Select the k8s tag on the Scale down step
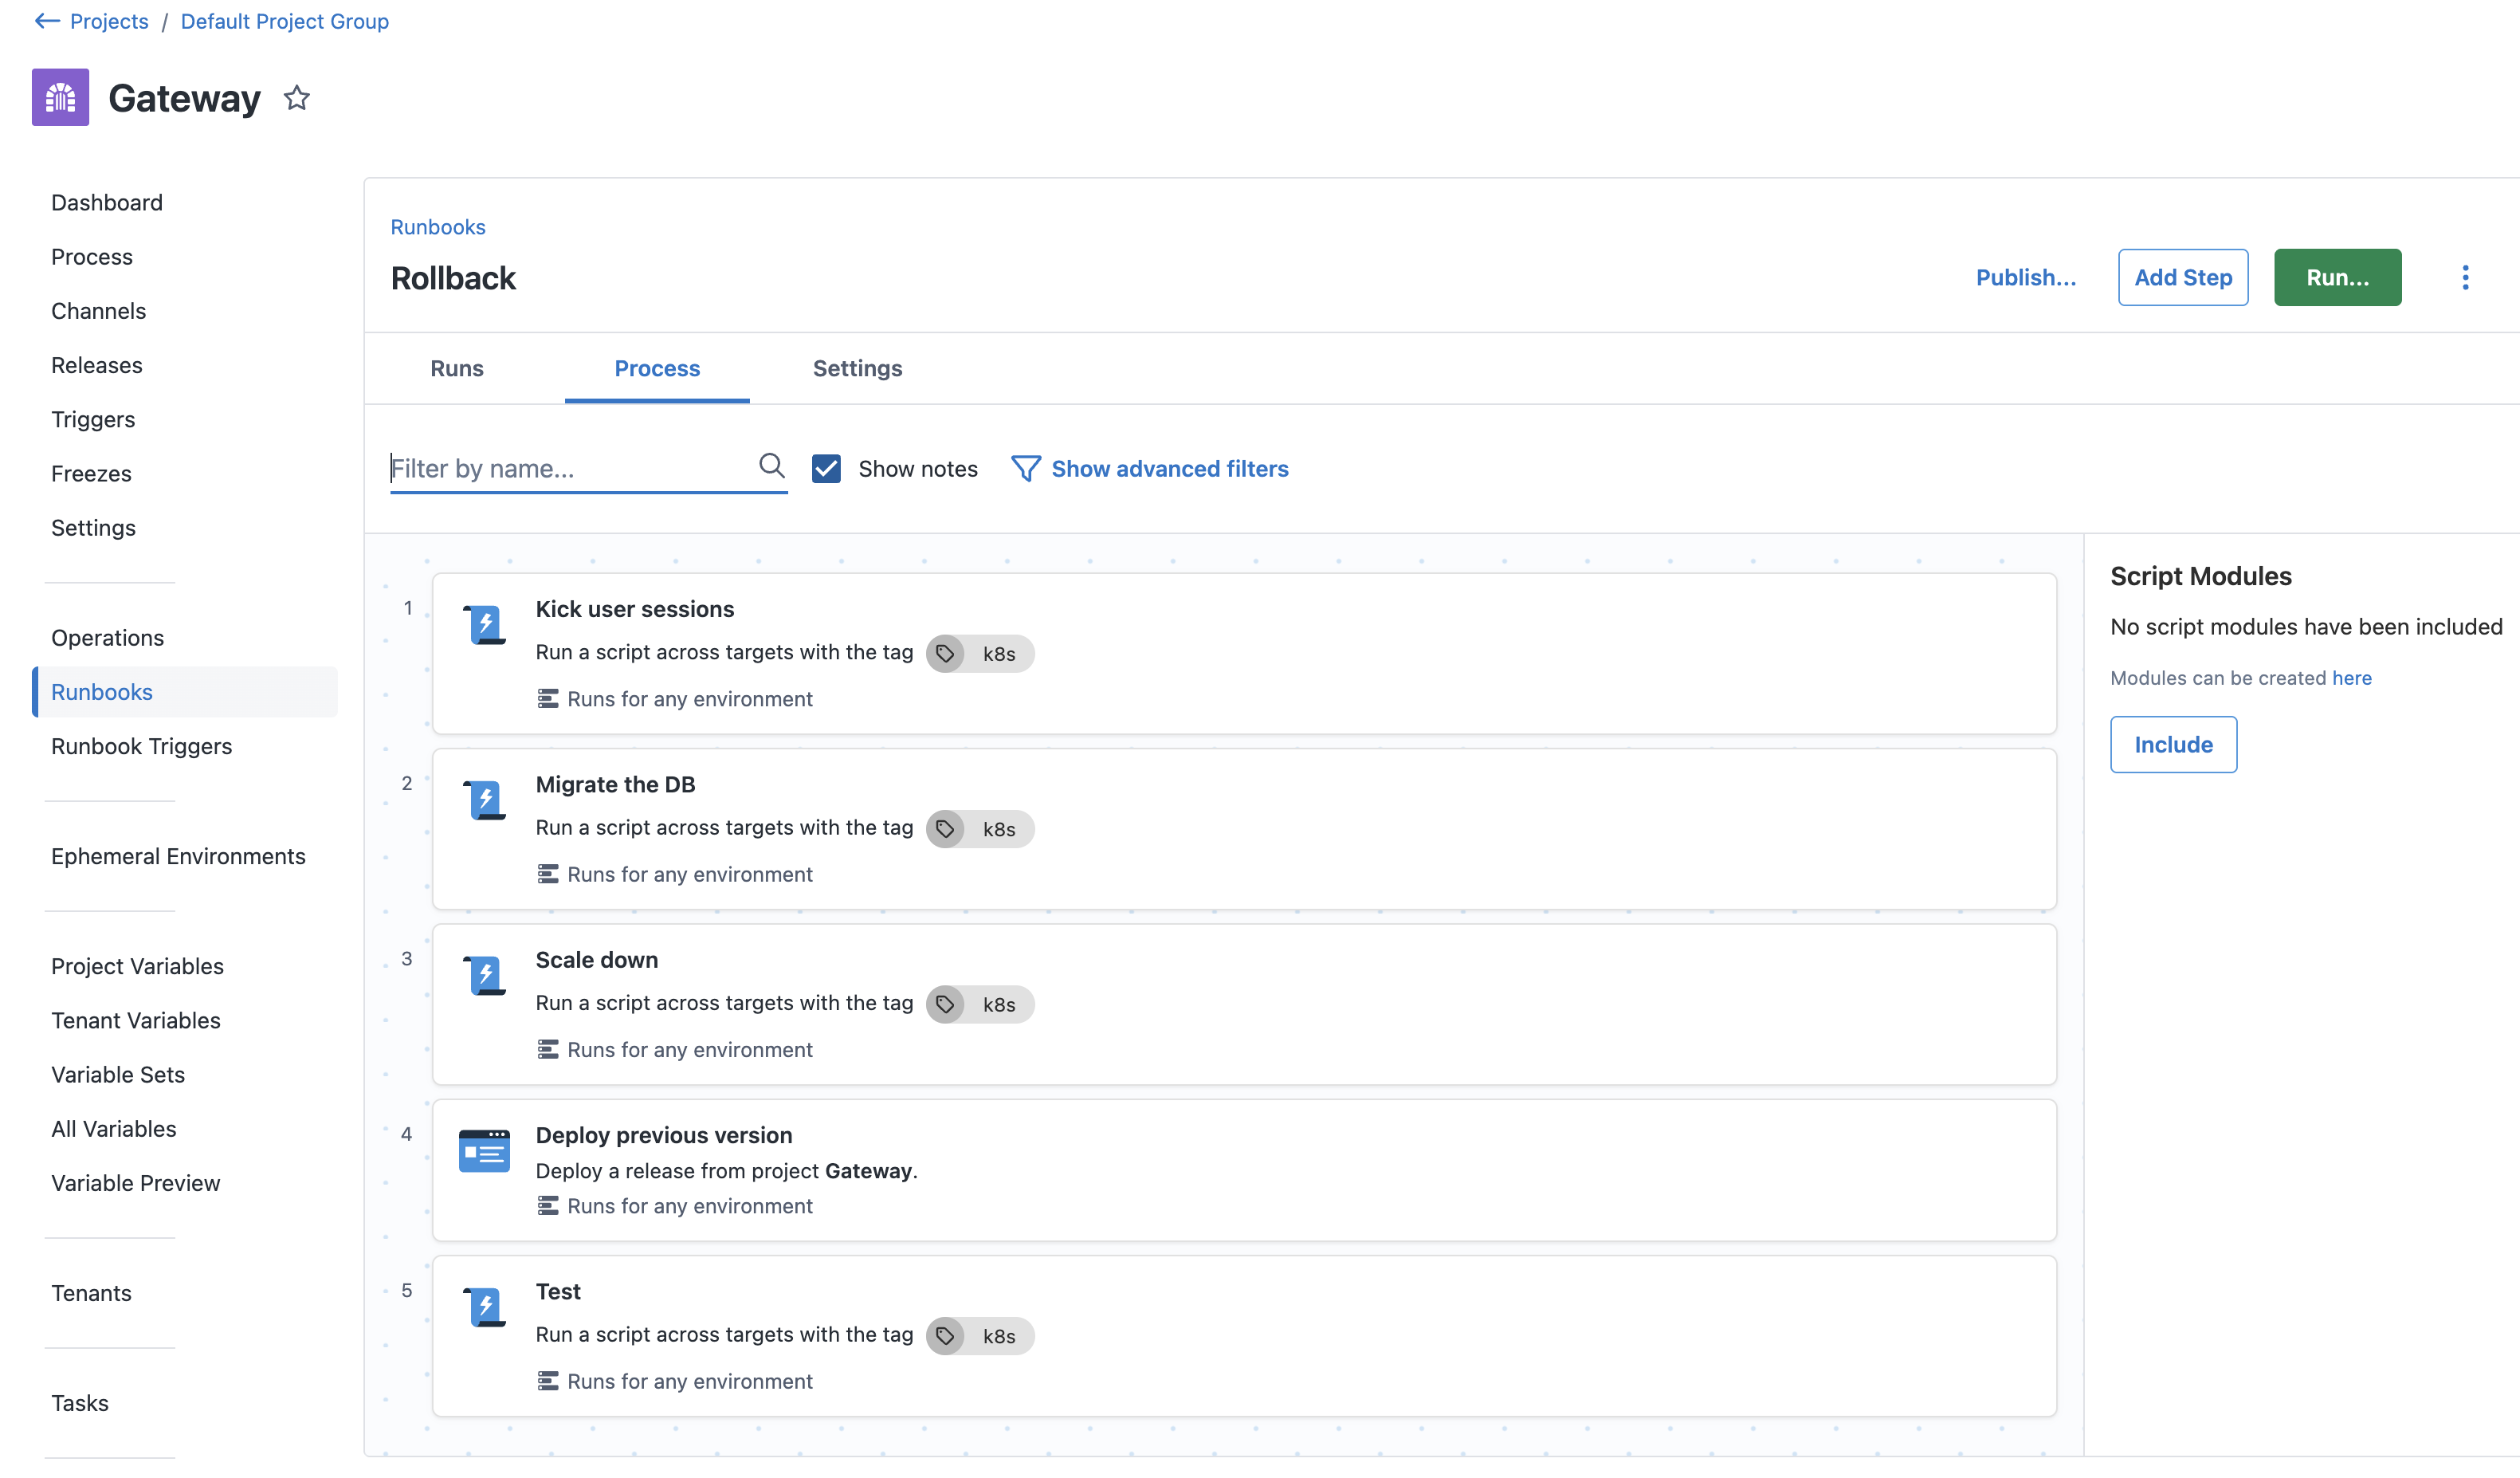This screenshot has height=1478, width=2520. [x=980, y=1004]
